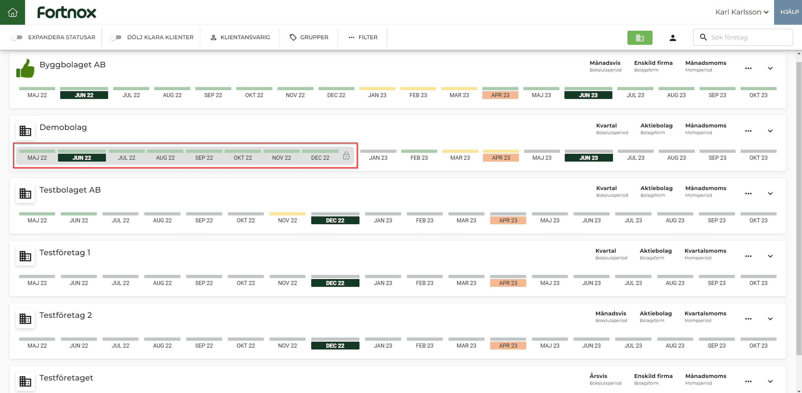
Task: Select DEC 22 period for Testföretag 1
Action: [x=335, y=283]
